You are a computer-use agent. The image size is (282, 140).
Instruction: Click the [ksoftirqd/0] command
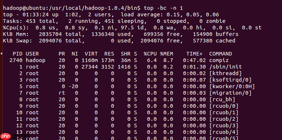coord(230,80)
